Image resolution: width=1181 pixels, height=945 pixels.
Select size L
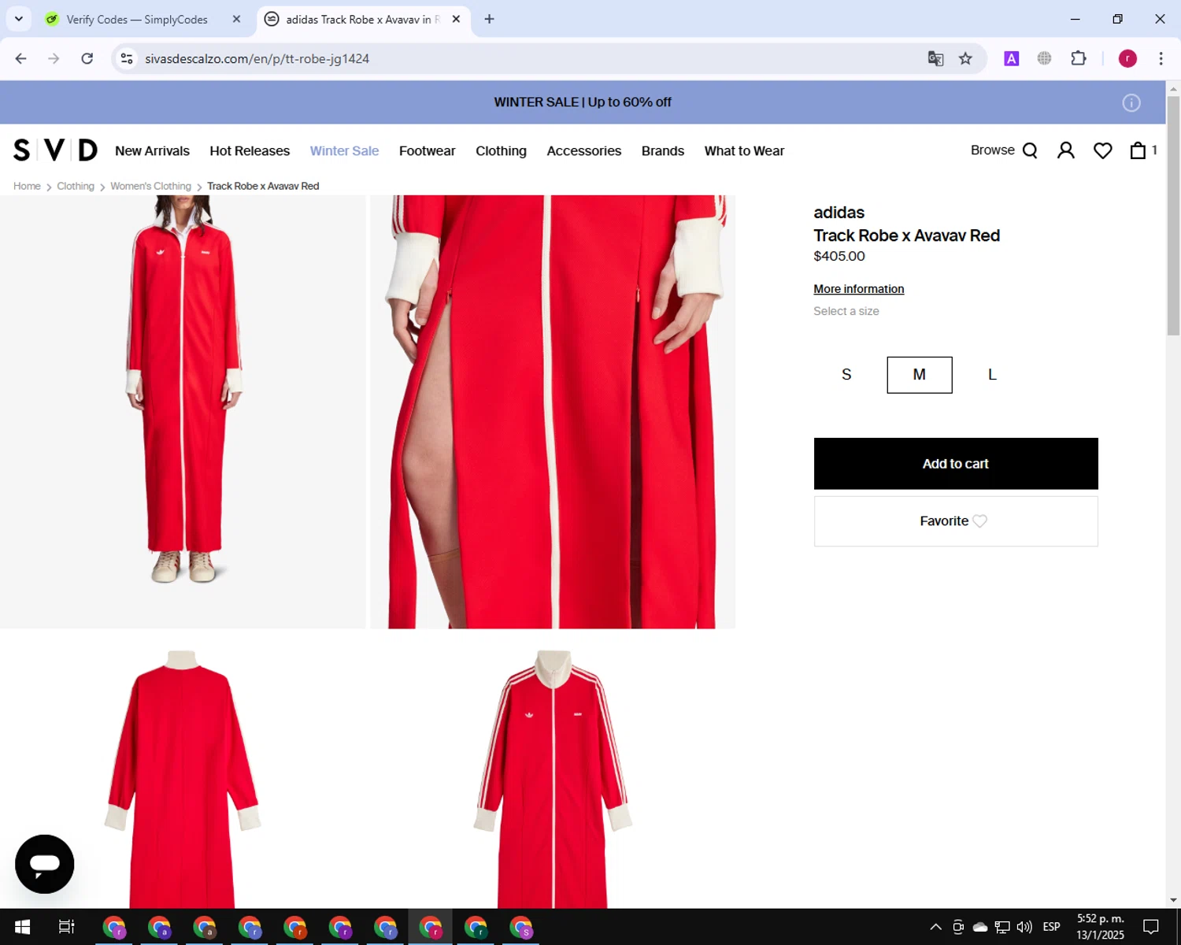tap(992, 375)
